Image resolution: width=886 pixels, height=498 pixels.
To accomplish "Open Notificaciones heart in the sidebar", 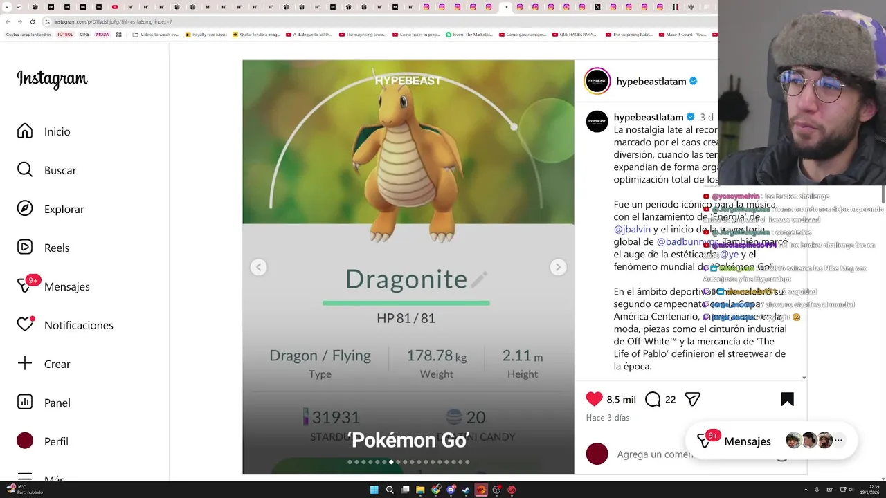I will [x=65, y=325].
